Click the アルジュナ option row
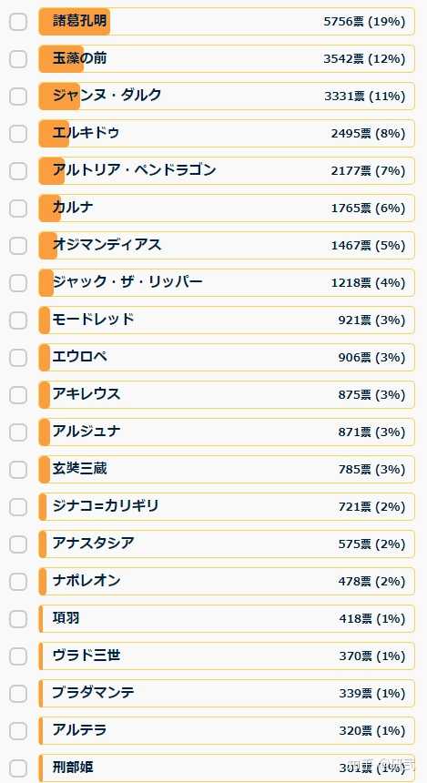The width and height of the screenshot is (427, 783). pos(227,432)
